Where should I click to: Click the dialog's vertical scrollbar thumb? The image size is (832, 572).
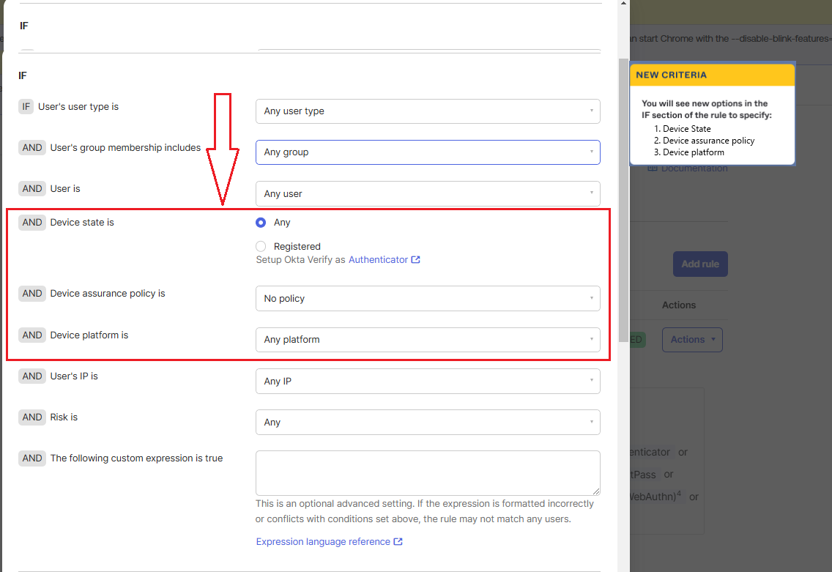tap(623, 190)
